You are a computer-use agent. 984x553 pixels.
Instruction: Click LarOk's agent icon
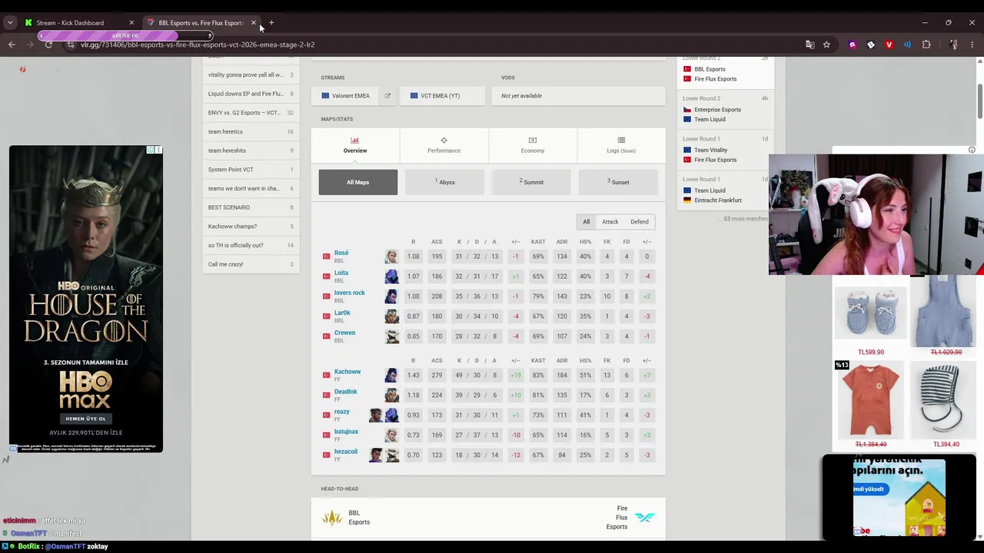pyautogui.click(x=391, y=316)
